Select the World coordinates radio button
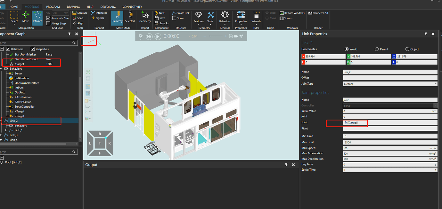The width and height of the screenshot is (442, 209). 346,49
